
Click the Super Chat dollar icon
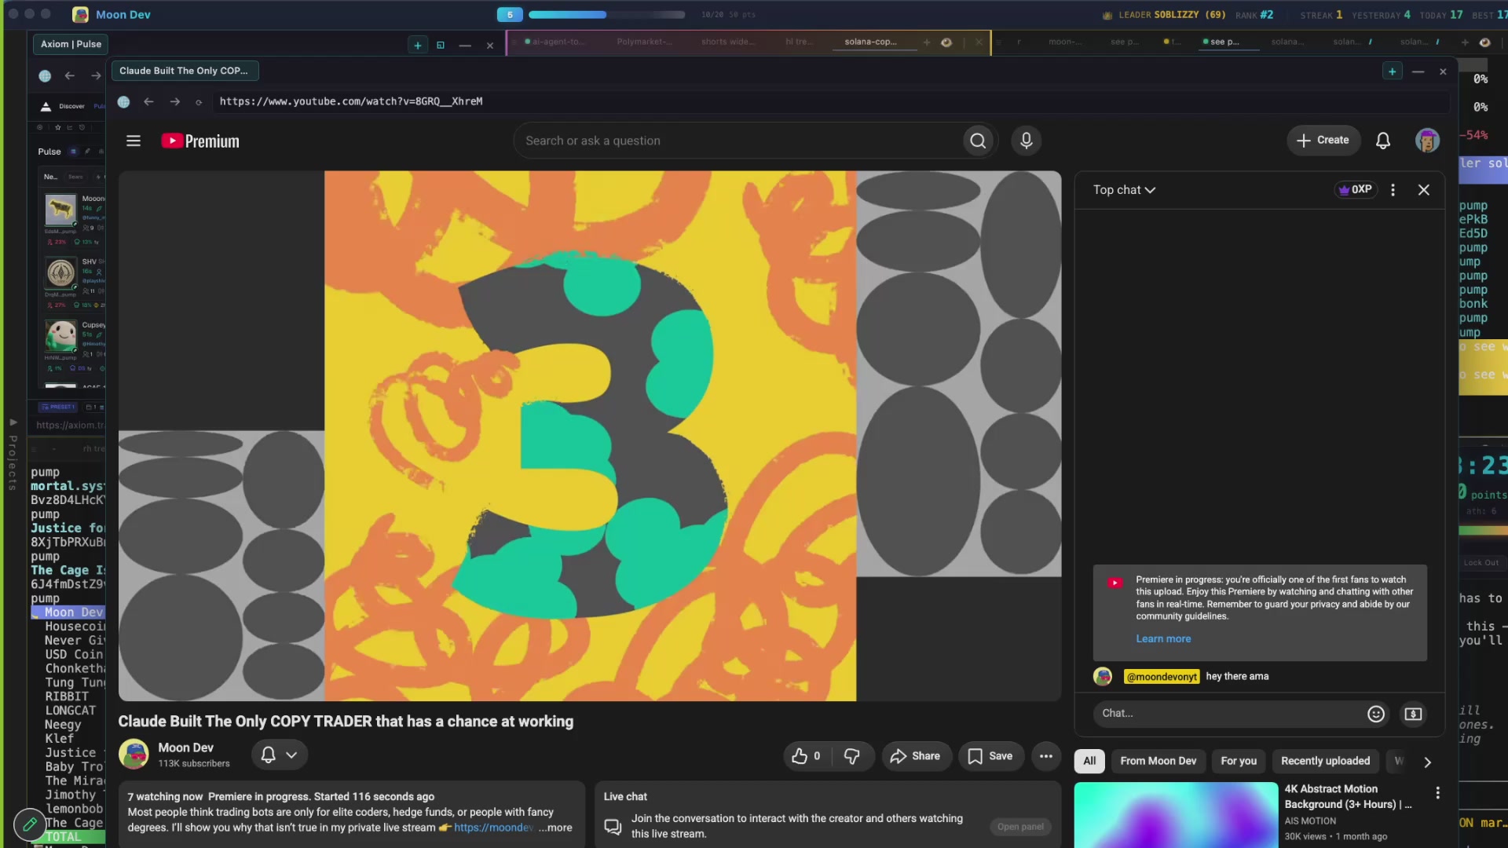1413,714
